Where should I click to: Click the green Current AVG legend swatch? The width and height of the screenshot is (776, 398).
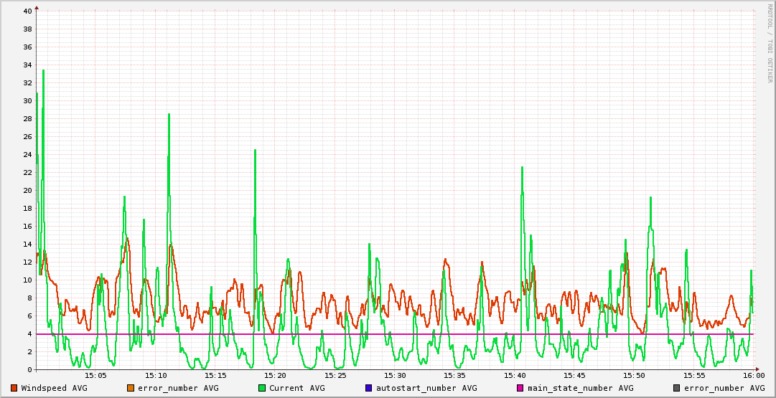(262, 388)
